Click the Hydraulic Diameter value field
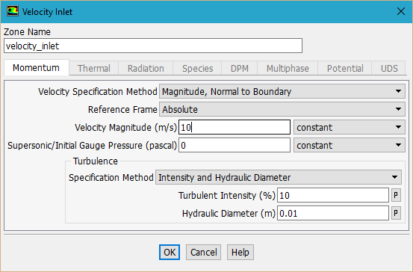The height and width of the screenshot is (272, 413). coord(333,213)
